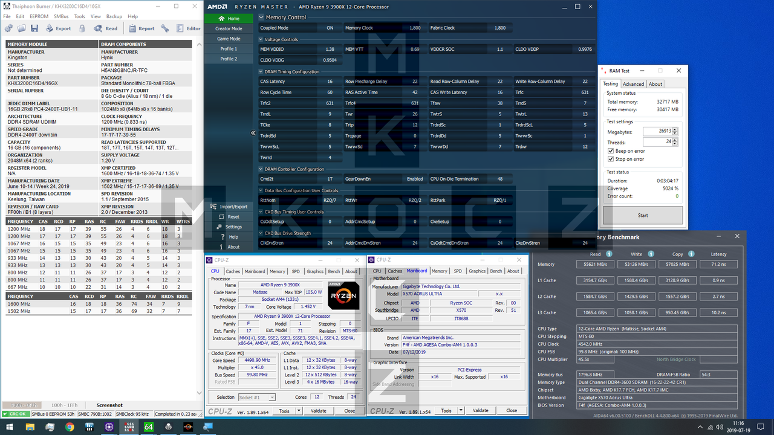This screenshot has height=435, width=774.
Task: Select the Screenshot tab in Thaiphoon Burner
Action: (109, 405)
